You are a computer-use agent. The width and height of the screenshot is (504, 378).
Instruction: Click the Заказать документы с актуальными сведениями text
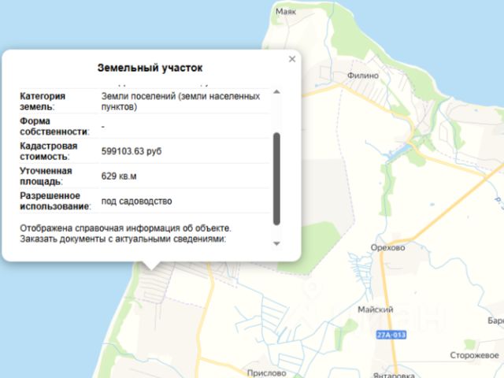(x=123, y=239)
